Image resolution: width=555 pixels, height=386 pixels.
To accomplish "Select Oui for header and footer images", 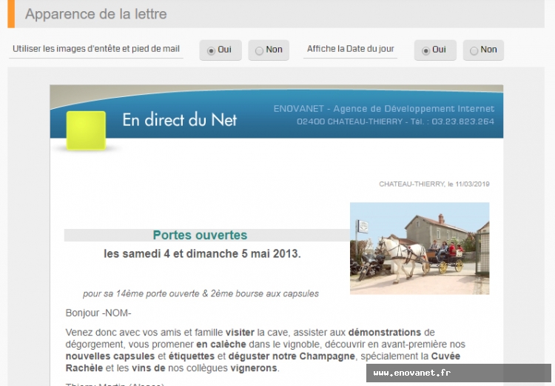I will 221,50.
